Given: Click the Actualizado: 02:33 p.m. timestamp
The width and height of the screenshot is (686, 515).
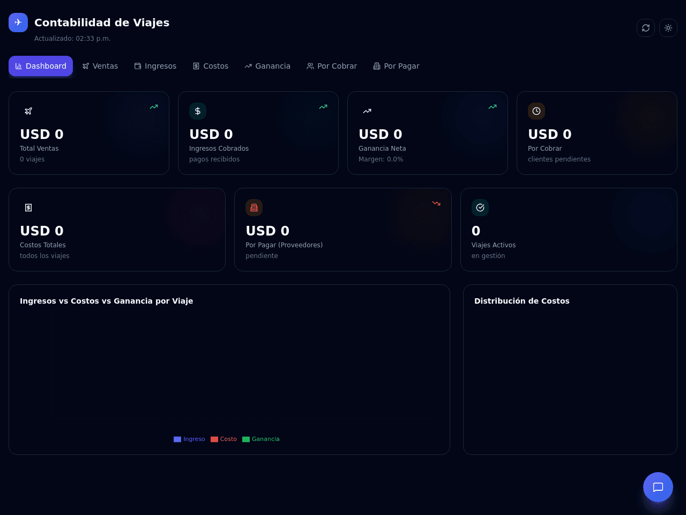Looking at the screenshot, I should pos(72,39).
